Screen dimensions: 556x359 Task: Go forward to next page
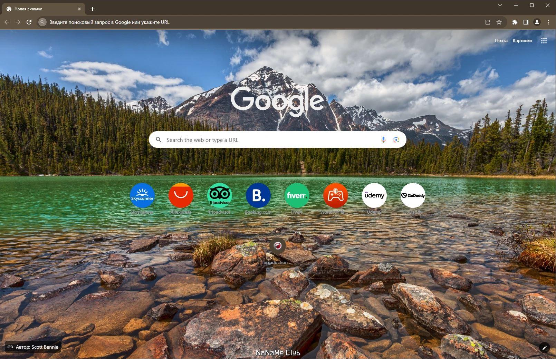[x=18, y=22]
